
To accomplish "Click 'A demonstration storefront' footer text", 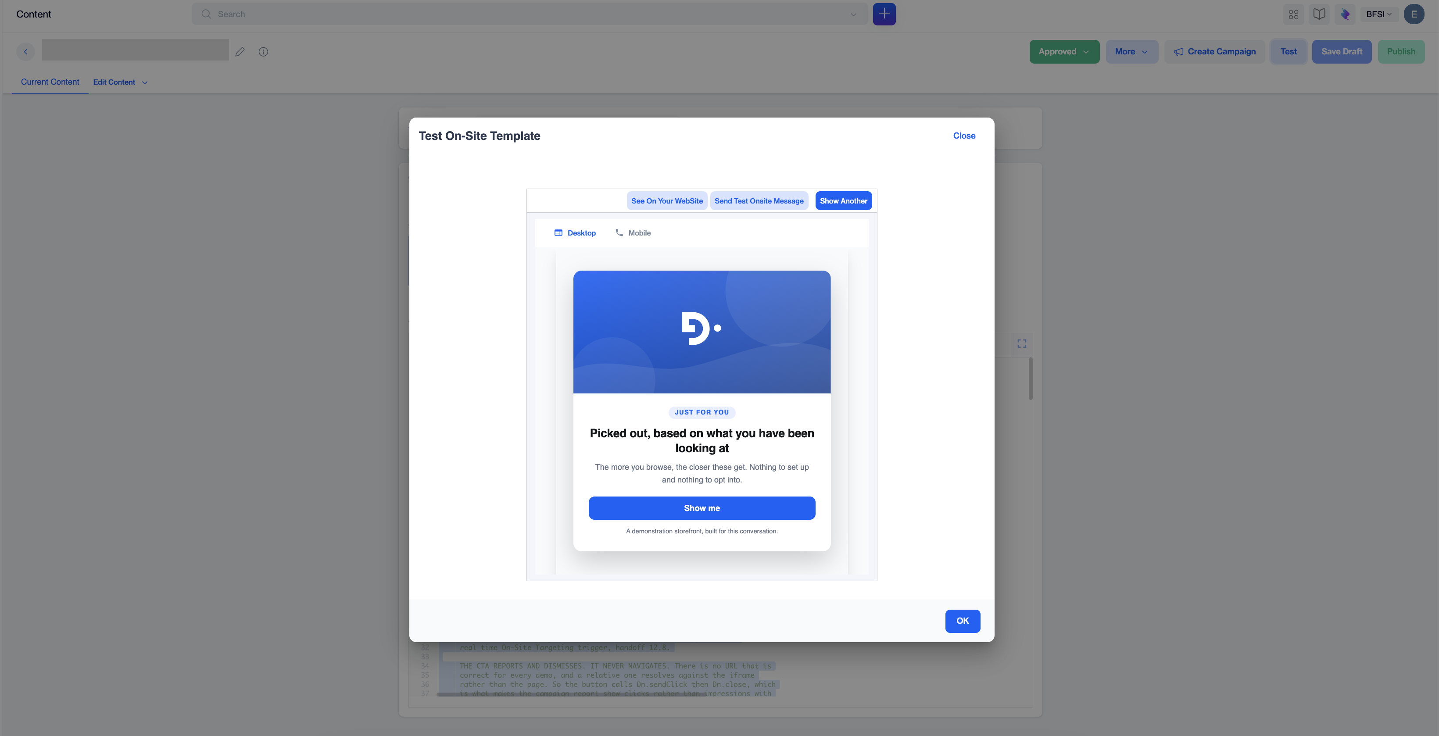I will click(x=702, y=531).
